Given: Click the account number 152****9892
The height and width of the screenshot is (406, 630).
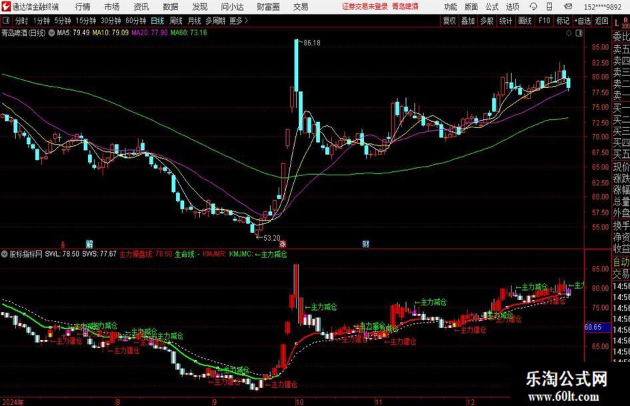Looking at the screenshot, I should click(x=602, y=7).
